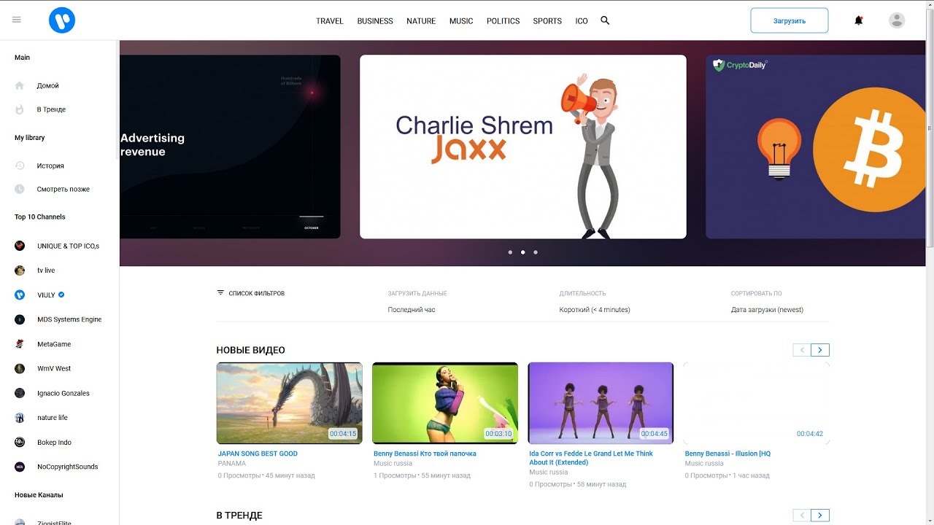Viewport: 934px width, 525px height.
Task: Open VIULY channel avatar
Action: (x=20, y=295)
